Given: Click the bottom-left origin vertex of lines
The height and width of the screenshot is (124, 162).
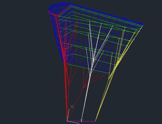Looking at the screenshot, I should (x=67, y=120).
